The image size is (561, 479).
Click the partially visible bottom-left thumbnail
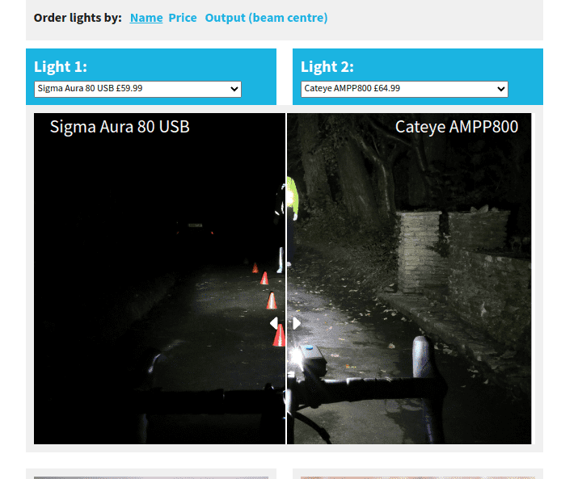click(151, 476)
